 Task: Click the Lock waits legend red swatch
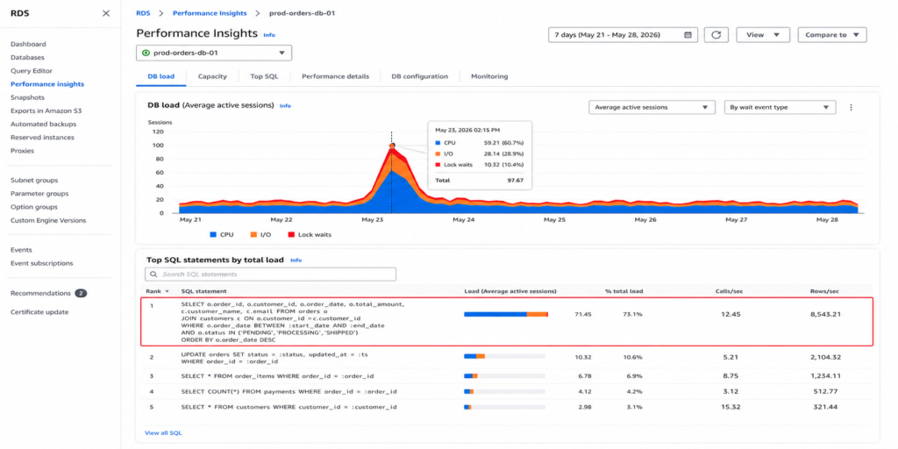click(x=291, y=235)
